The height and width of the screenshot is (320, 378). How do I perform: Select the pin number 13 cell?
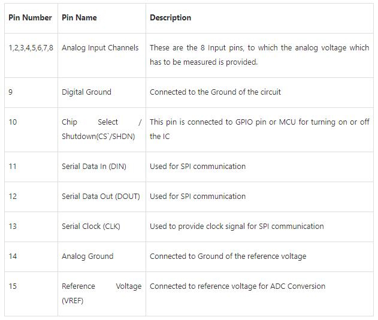[13, 226]
